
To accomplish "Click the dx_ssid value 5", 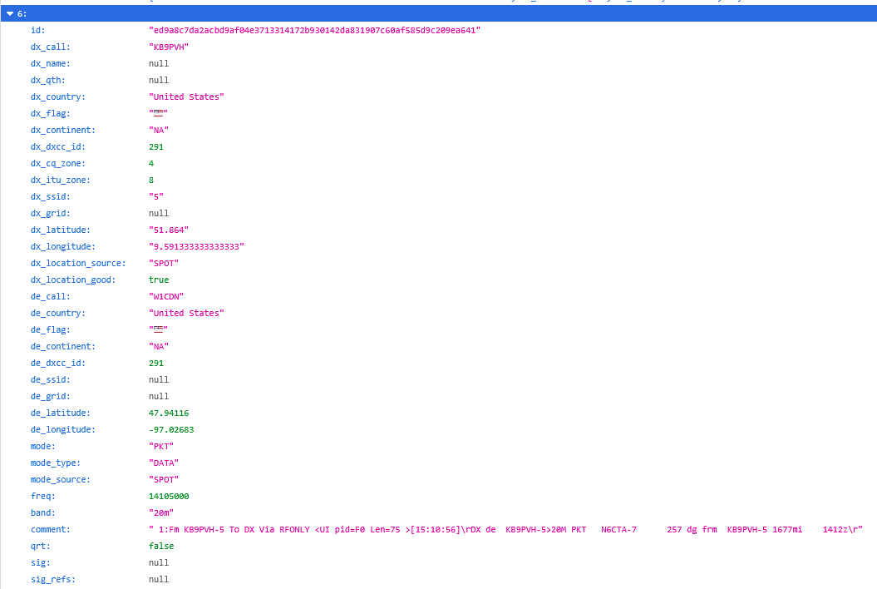I will point(156,197).
